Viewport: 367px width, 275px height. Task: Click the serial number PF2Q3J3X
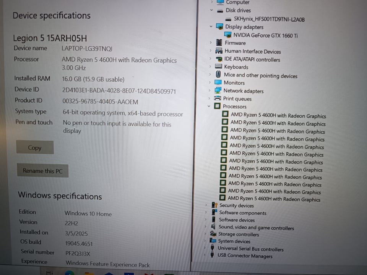(x=78, y=254)
